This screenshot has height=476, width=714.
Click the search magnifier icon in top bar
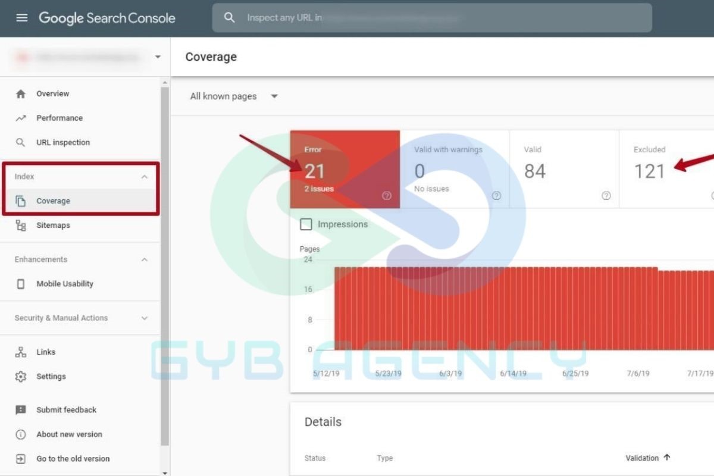click(x=230, y=18)
